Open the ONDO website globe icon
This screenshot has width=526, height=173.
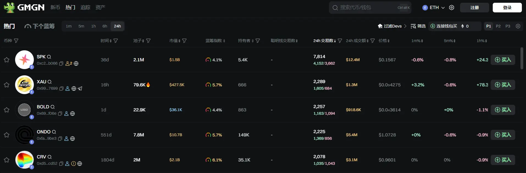click(73, 139)
